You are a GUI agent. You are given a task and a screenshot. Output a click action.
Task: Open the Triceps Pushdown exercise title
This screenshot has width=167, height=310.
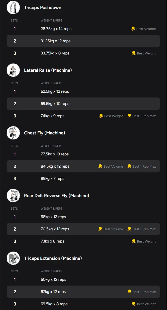[x=43, y=7]
